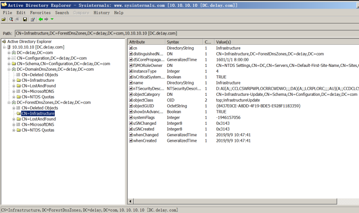Expand CN=NTDS Quotas under ForestDnsZones
Screen dimensions: 359x213
pos(14,130)
